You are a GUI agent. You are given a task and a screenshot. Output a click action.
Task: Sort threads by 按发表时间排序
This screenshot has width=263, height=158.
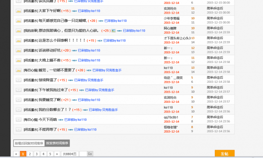coord(57,143)
